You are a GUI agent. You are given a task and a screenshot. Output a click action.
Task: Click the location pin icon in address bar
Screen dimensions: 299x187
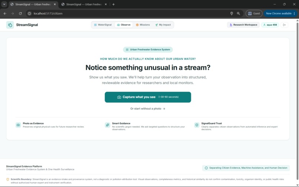[x=231, y=14]
